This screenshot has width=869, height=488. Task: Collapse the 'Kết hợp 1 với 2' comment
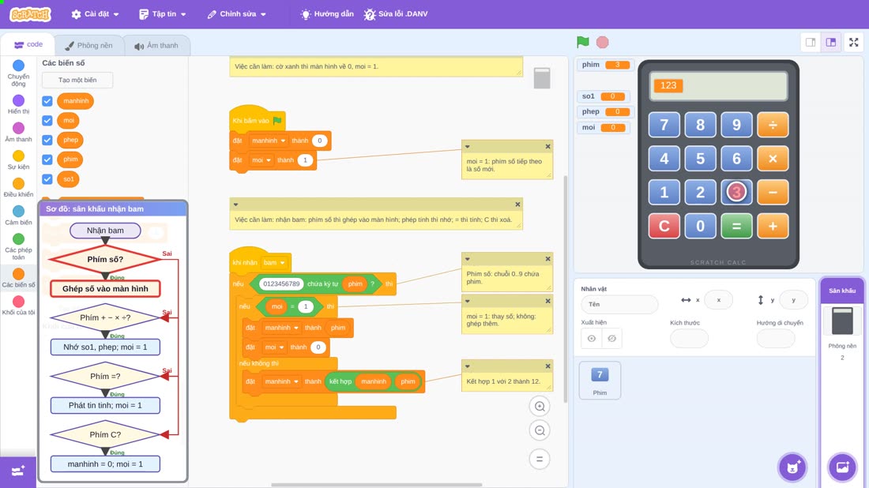(467, 366)
